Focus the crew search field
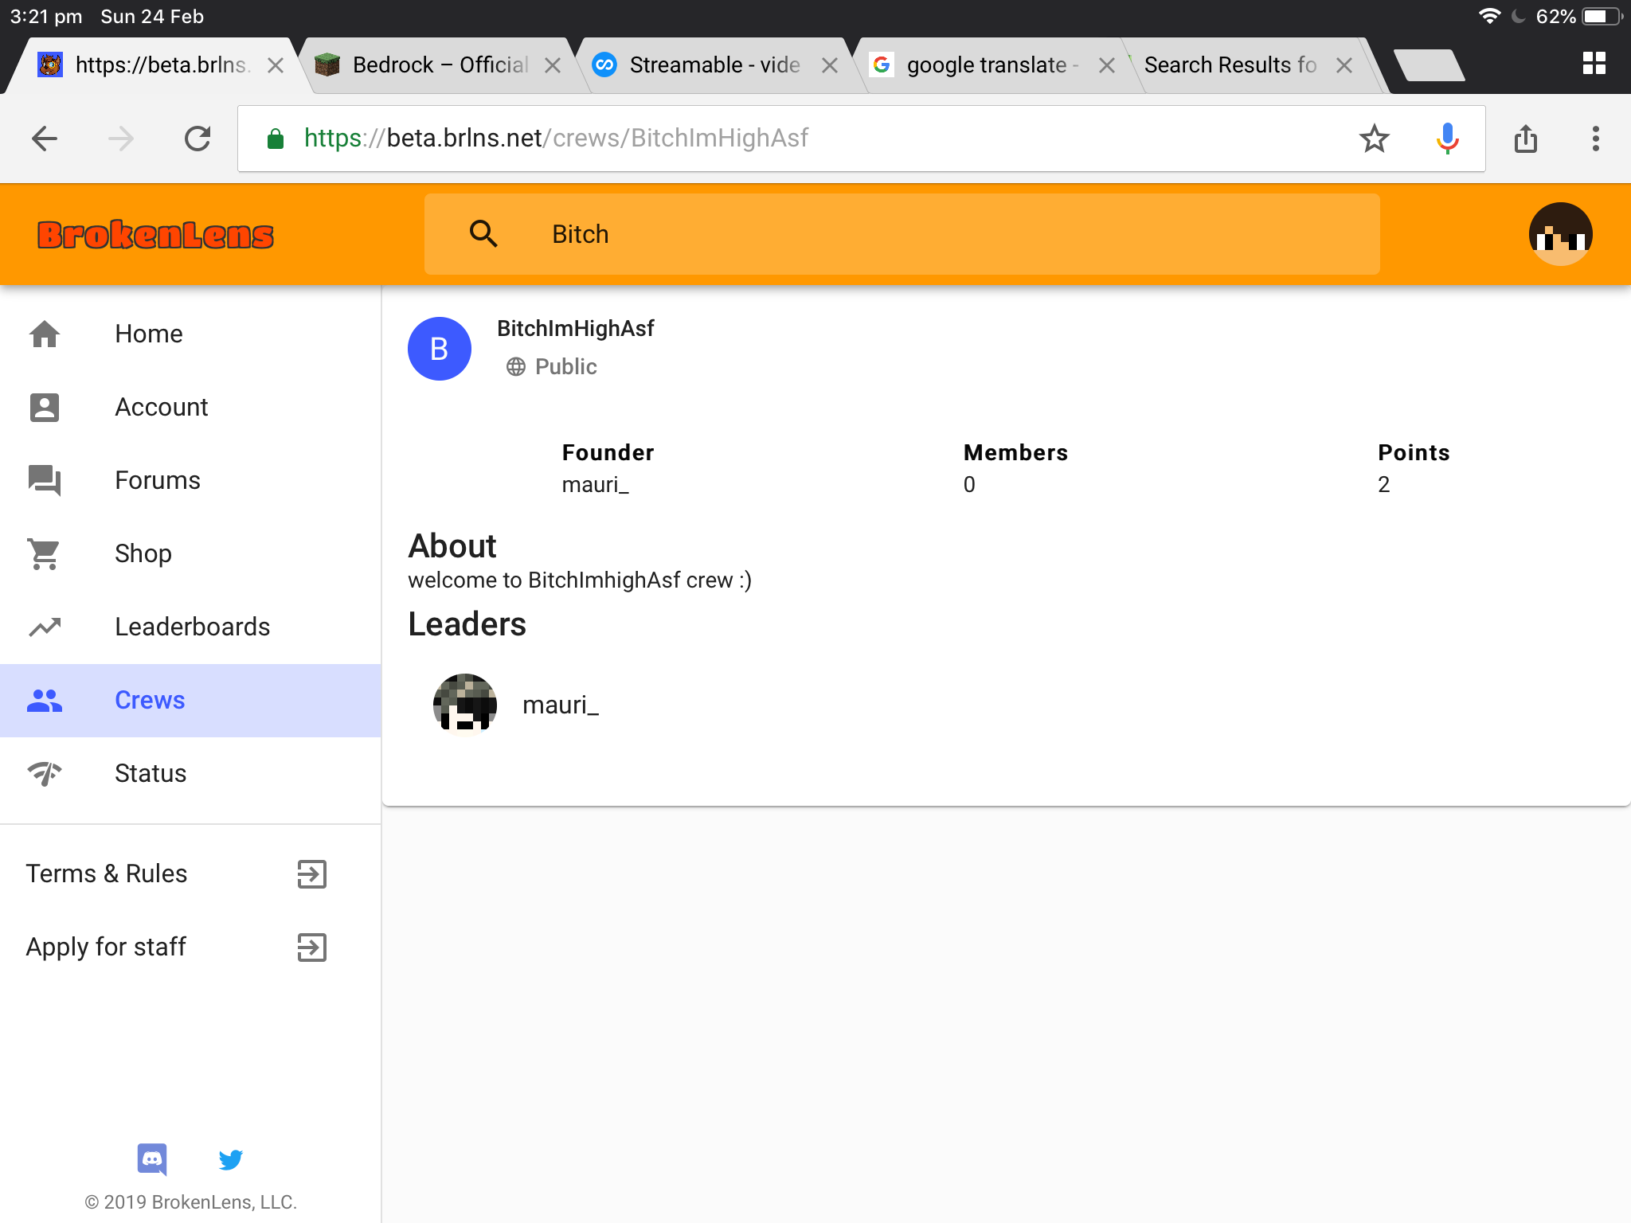 pyautogui.click(x=902, y=234)
